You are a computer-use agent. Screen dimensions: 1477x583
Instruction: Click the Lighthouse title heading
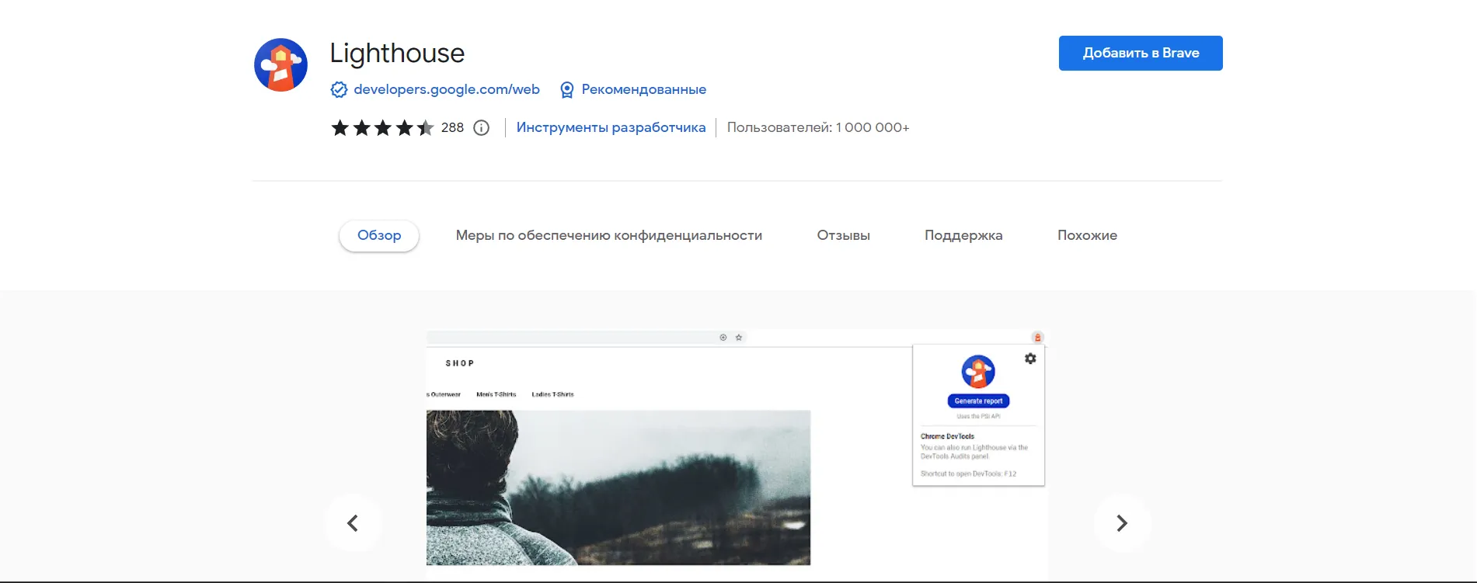397,54
